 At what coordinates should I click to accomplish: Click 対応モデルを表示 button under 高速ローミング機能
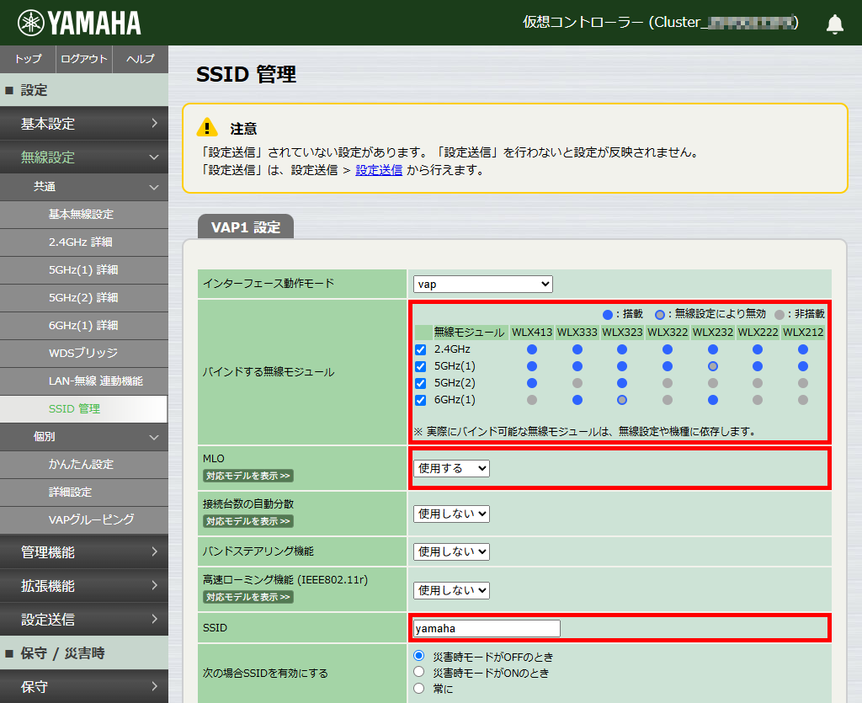pyautogui.click(x=248, y=597)
